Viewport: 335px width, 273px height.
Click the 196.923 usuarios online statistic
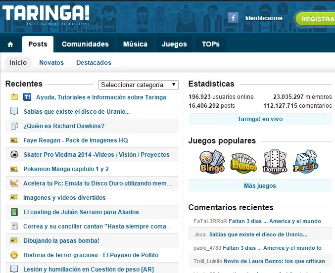(221, 97)
